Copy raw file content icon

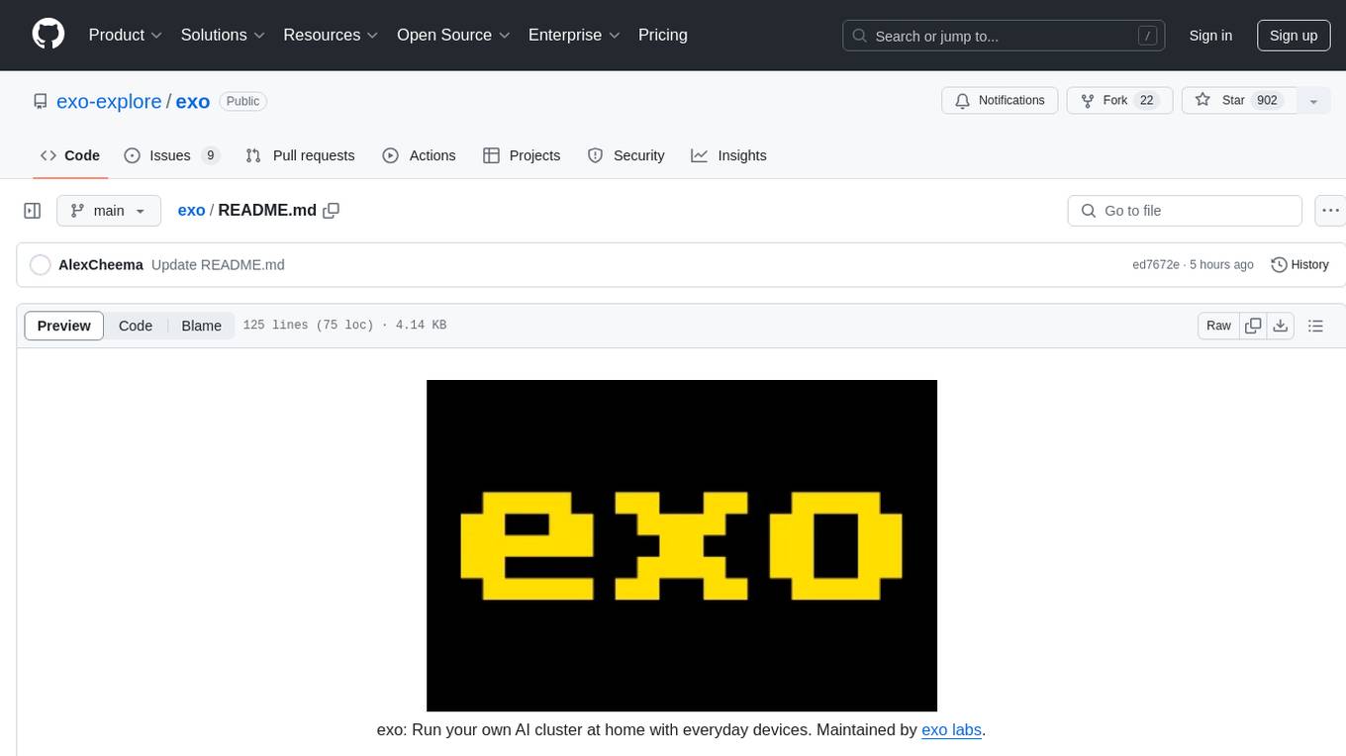(1253, 326)
